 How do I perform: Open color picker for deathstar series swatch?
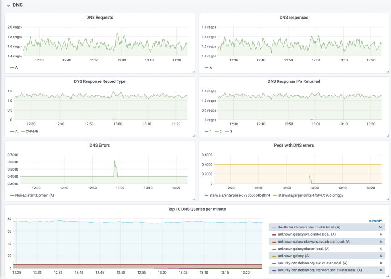coord(274,228)
